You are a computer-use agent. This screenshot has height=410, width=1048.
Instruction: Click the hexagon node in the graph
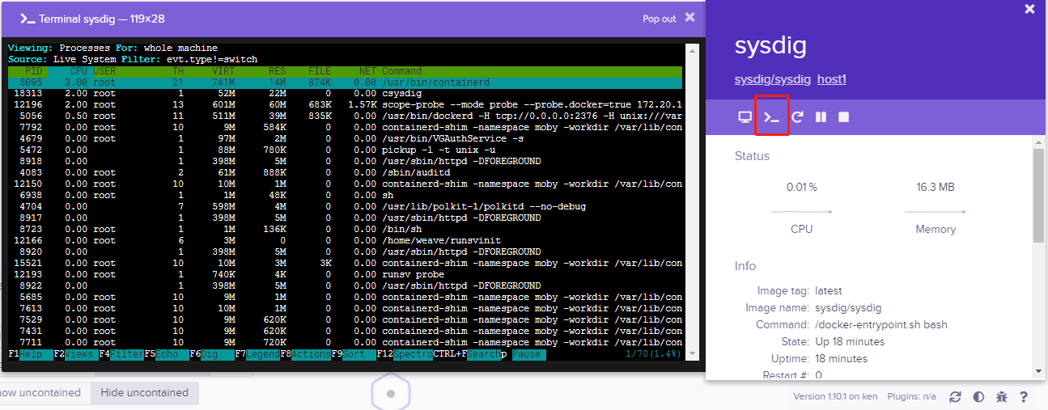click(391, 393)
